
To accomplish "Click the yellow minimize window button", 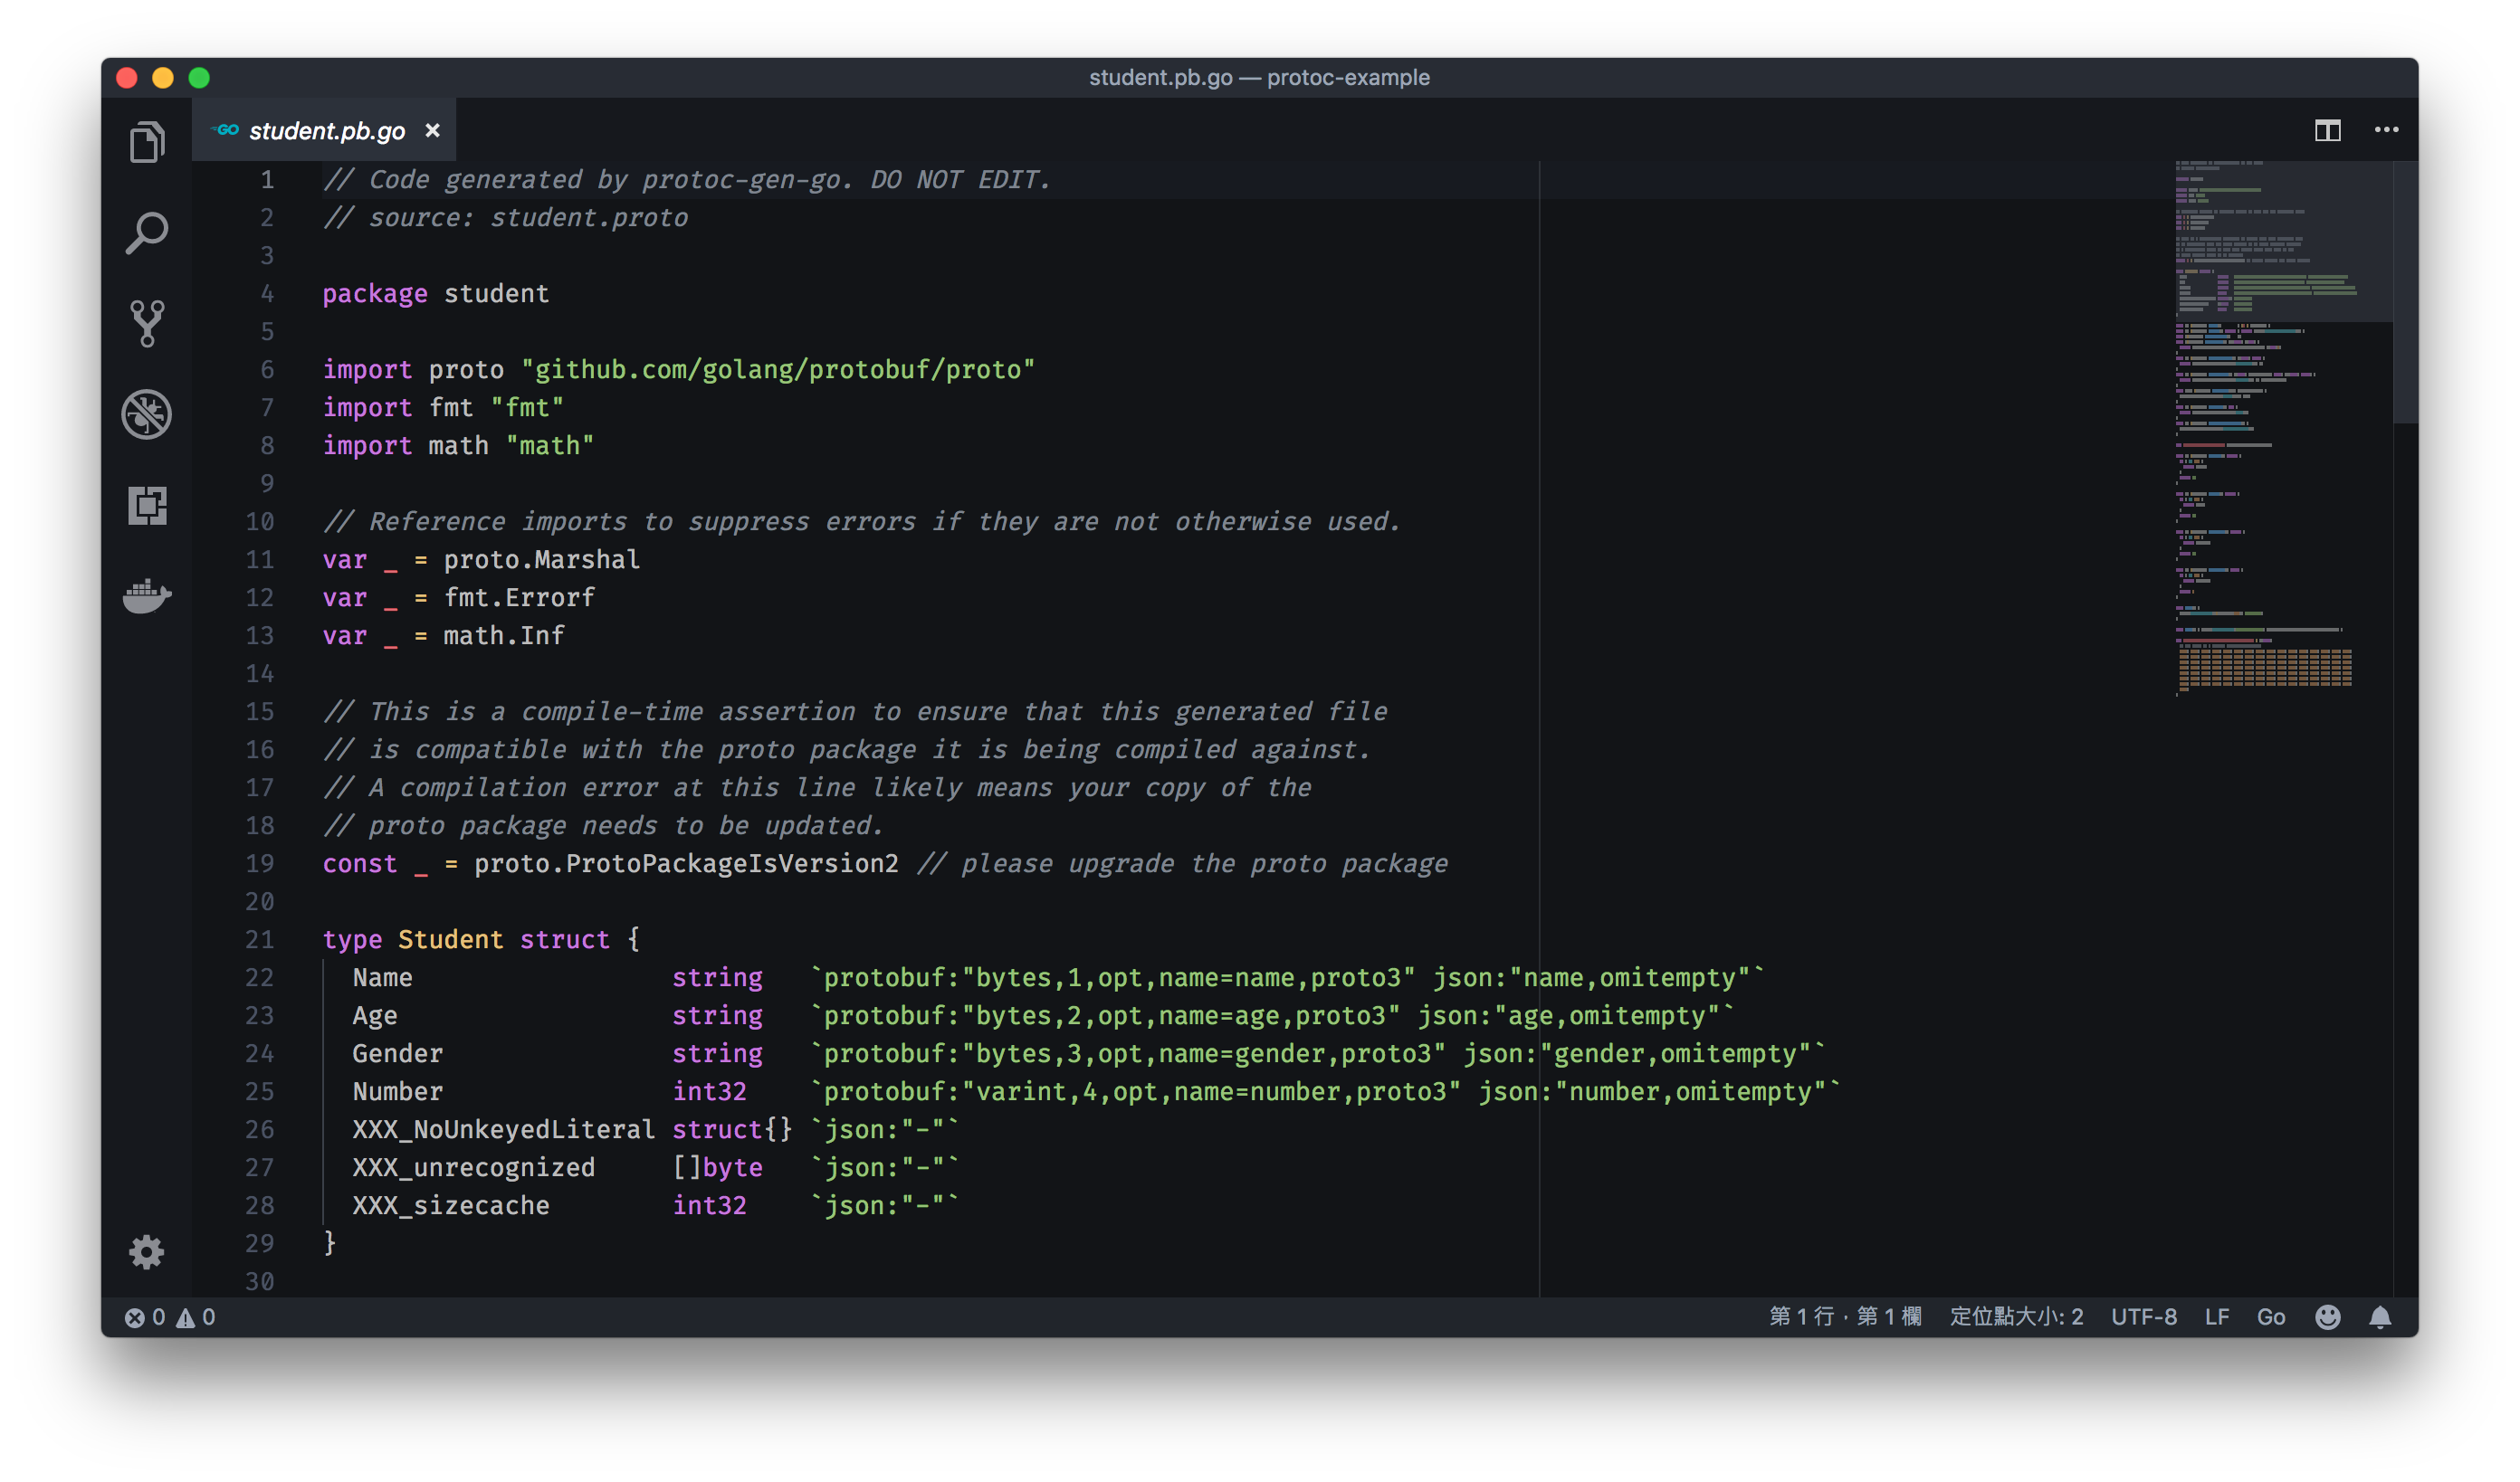I will 163,78.
